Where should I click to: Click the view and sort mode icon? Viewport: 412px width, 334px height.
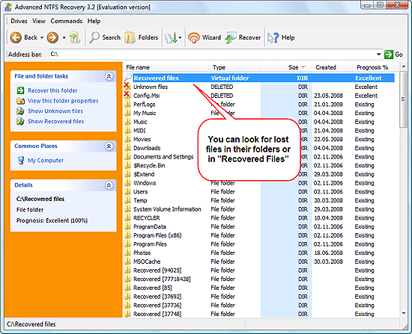click(171, 38)
